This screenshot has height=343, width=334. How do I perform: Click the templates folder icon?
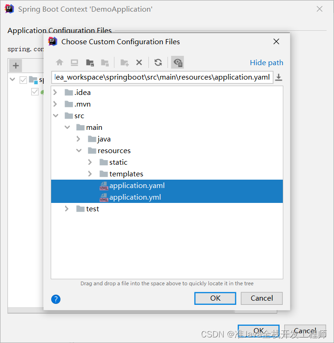103,174
